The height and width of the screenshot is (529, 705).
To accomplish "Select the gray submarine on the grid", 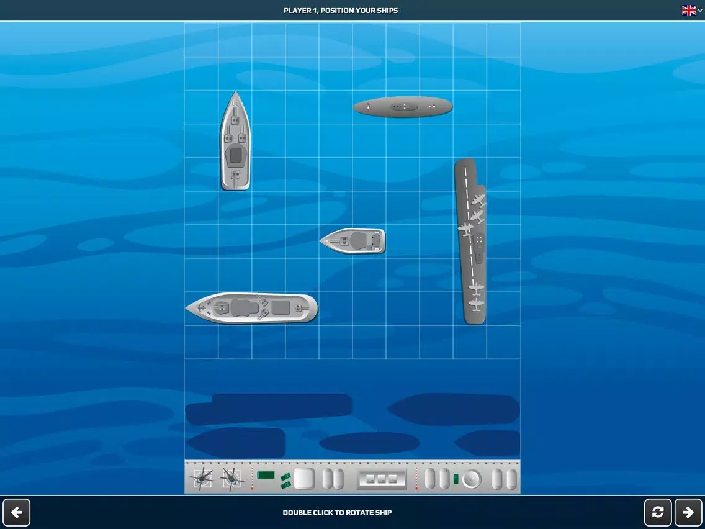I will click(402, 107).
